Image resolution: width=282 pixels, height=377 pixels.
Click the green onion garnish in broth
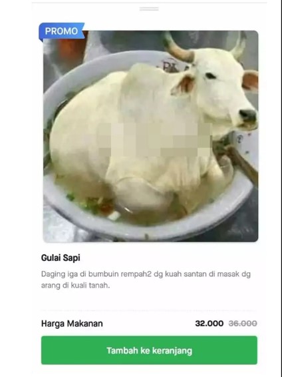[x=81, y=202]
